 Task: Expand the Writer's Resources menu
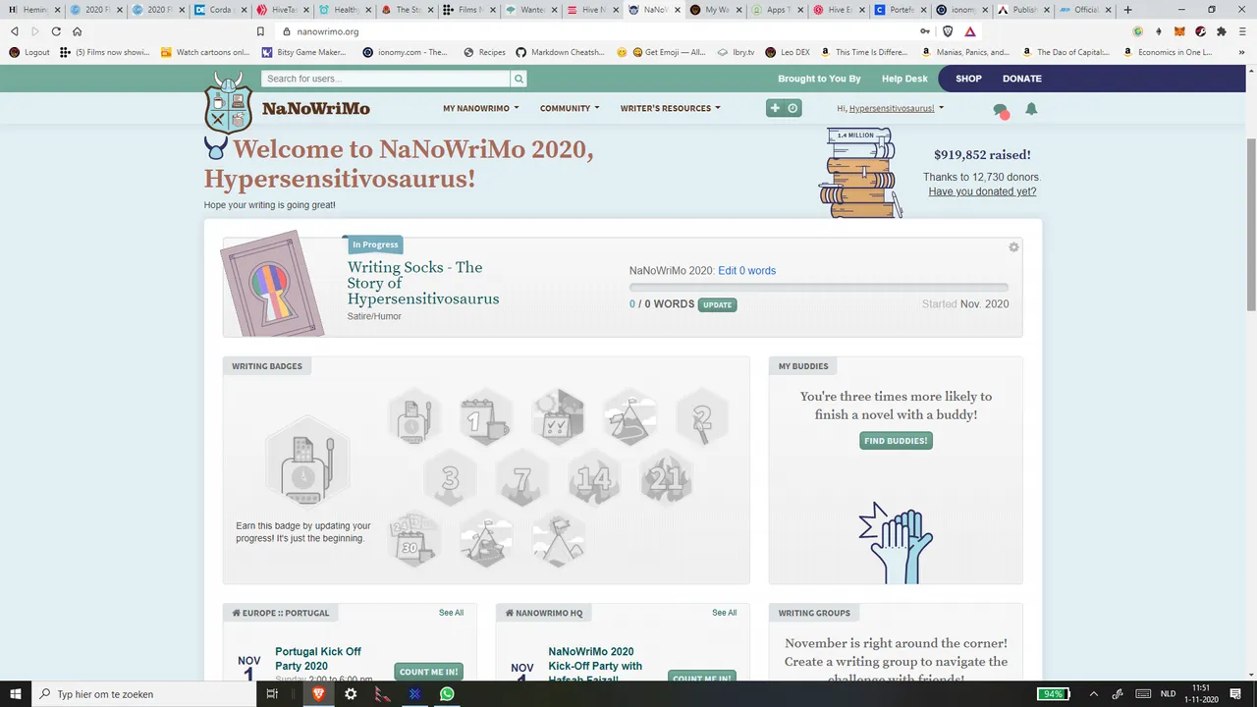(x=670, y=108)
